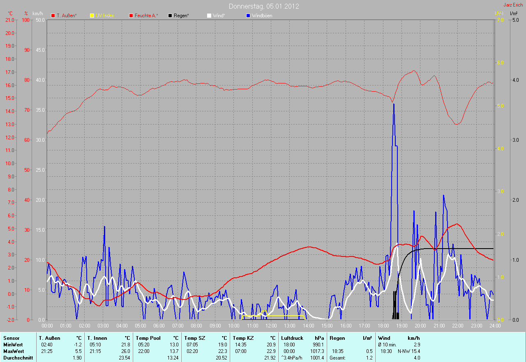Click the Luftdruck average '1001.4'
The height and width of the screenshot is (362, 526).
point(317,358)
